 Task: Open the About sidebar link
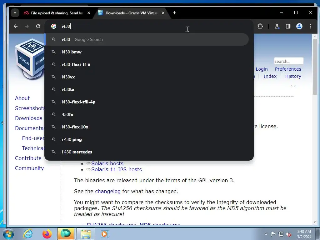[x=22, y=98]
